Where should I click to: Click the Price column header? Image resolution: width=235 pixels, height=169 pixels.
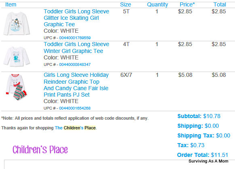coord(187,4)
